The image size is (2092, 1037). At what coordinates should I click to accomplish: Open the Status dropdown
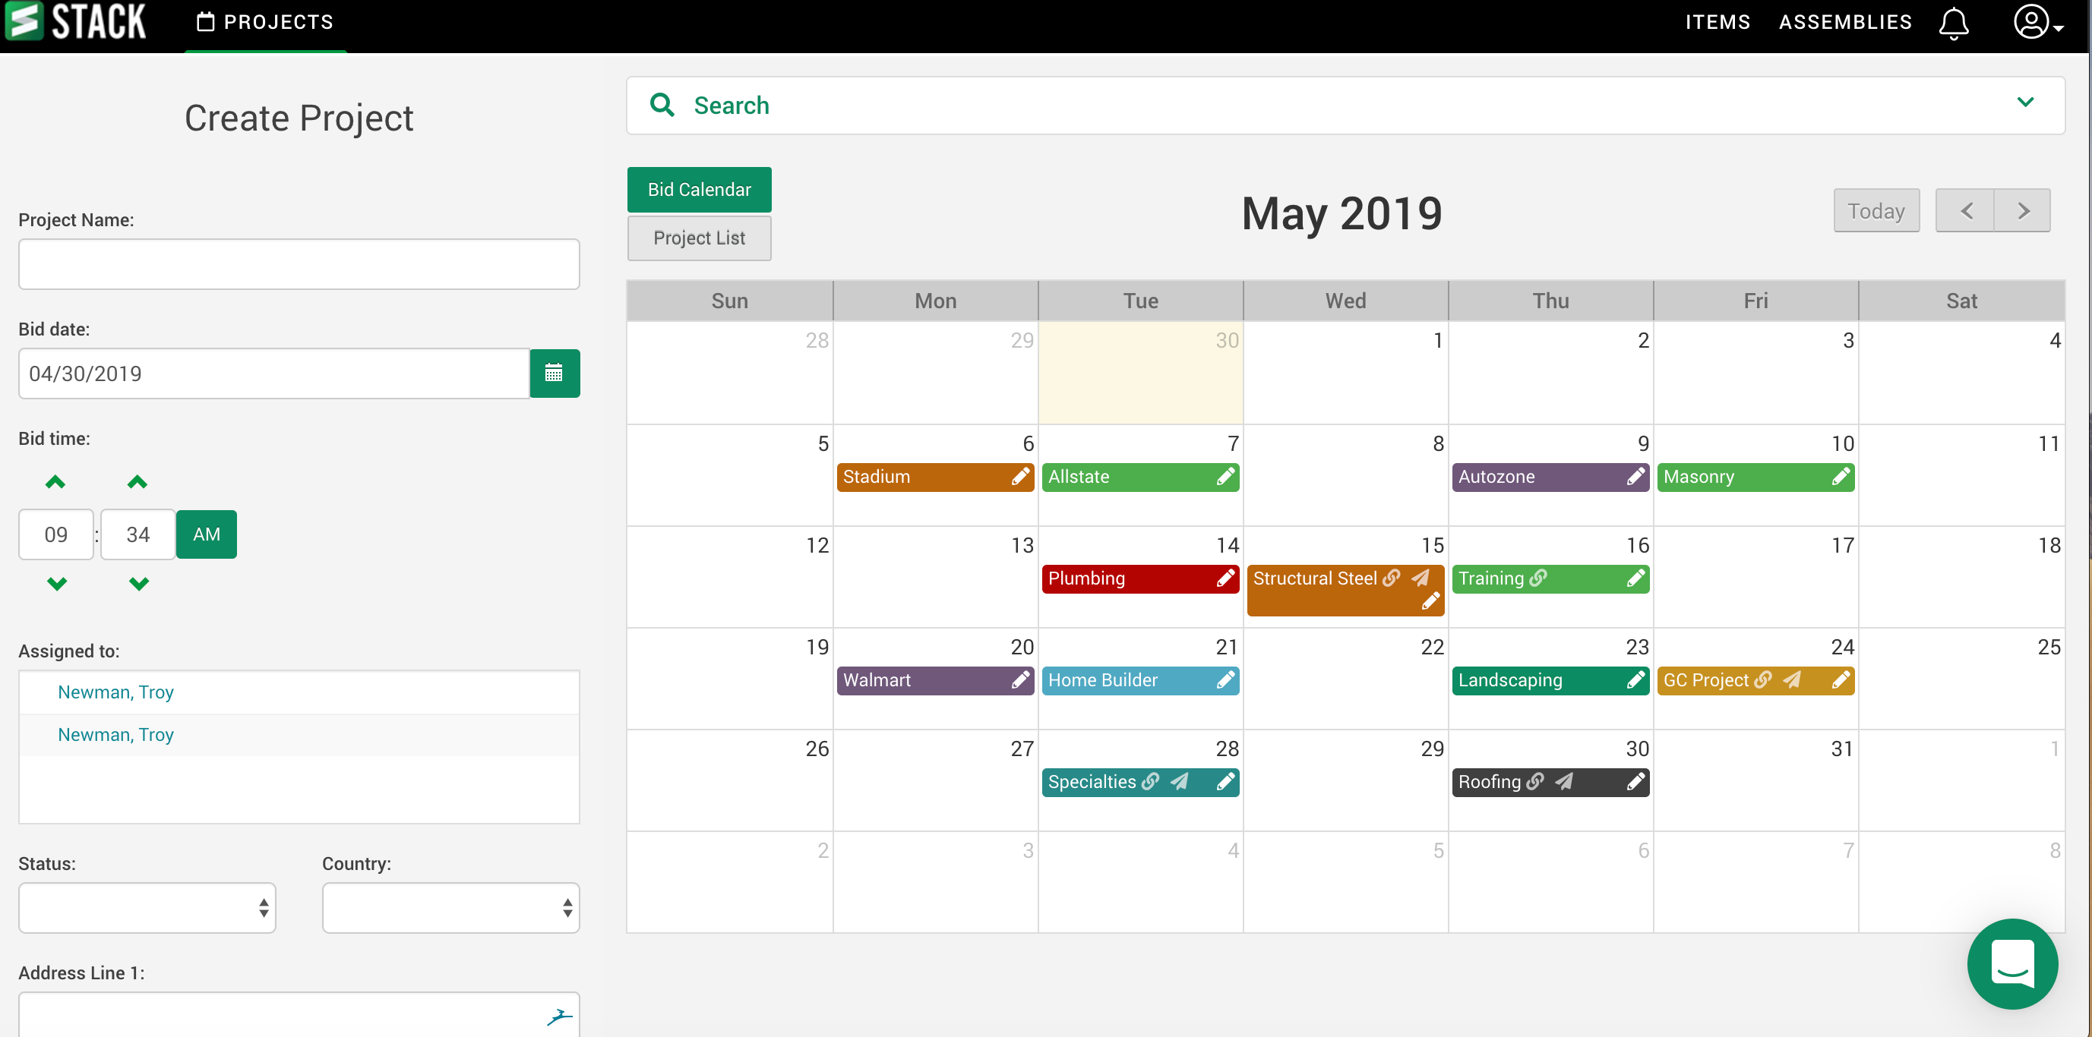tap(147, 907)
